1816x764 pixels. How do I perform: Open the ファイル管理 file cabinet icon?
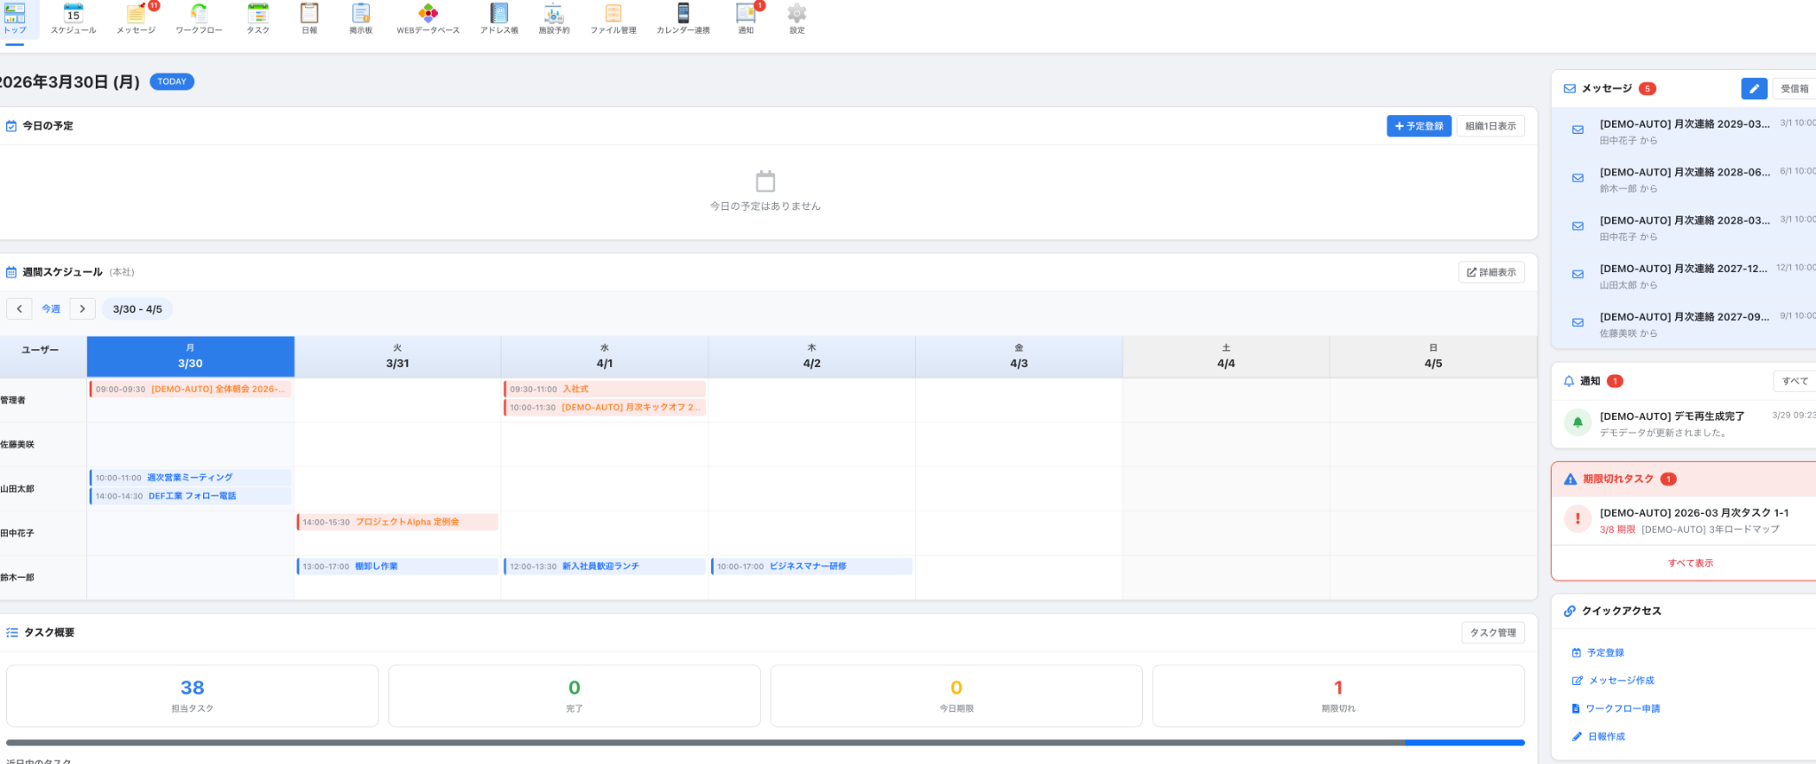click(614, 13)
